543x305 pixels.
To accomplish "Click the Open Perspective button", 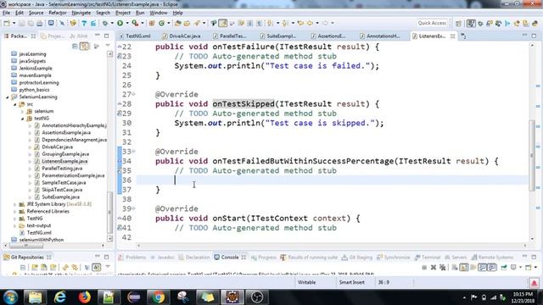I will coord(458,23).
